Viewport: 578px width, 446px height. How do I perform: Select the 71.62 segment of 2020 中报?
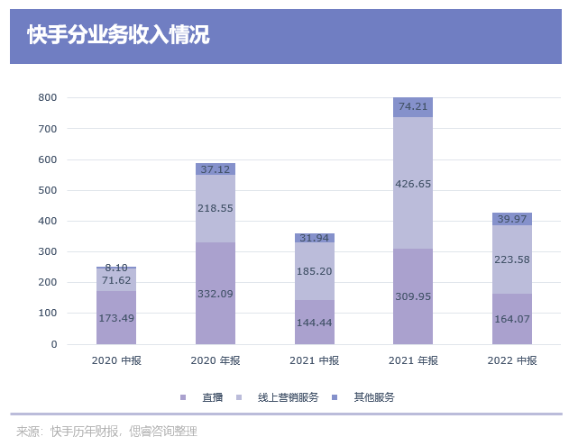click(x=116, y=280)
